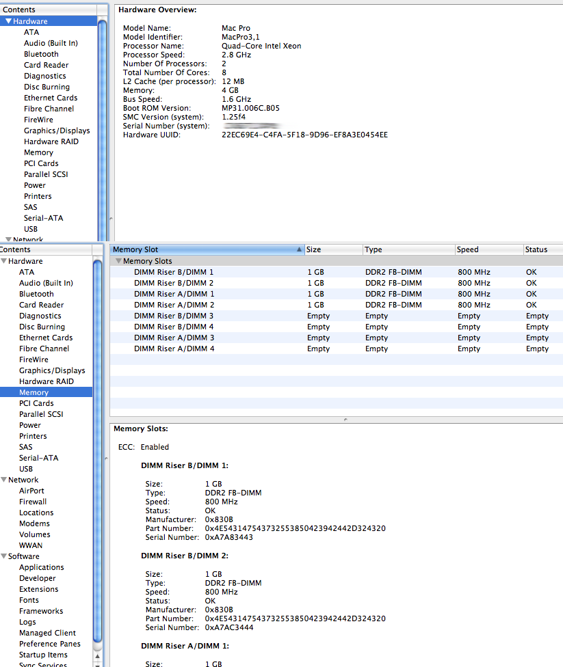The height and width of the screenshot is (667, 563).
Task: Select SAS in the lower Contents list
Action: [25, 447]
